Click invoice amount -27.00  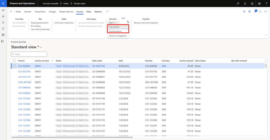[x=190, y=82]
